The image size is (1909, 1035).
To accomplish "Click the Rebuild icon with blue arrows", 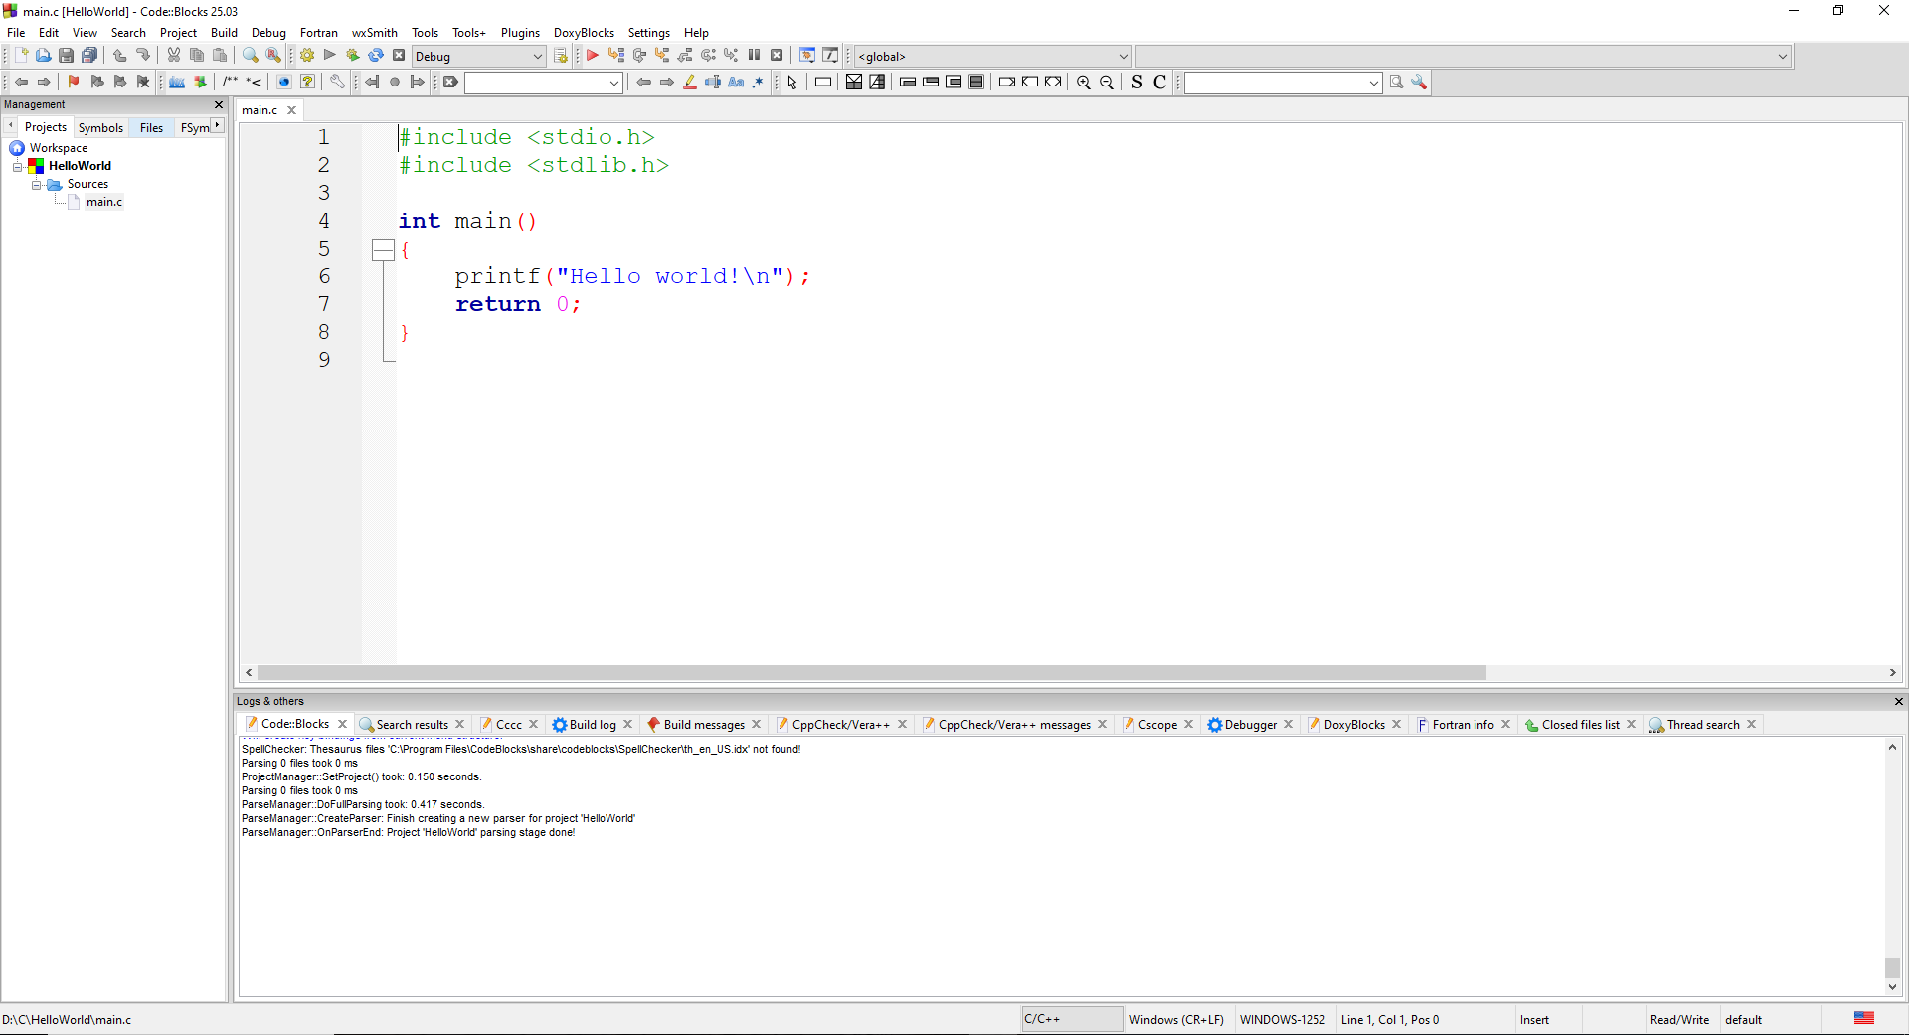I will click(x=376, y=56).
